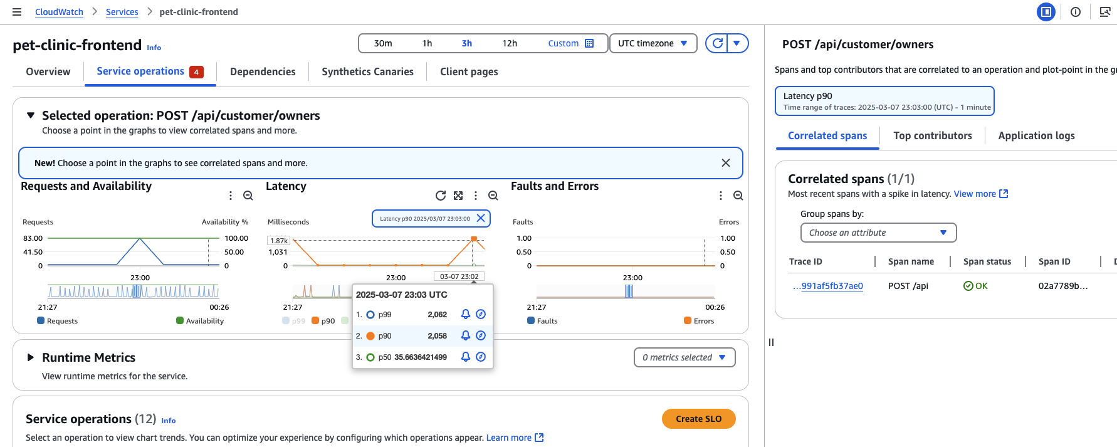1117x447 pixels.
Task: Open trace ID ...991af5fb37ae0 link
Action: (x=827, y=286)
